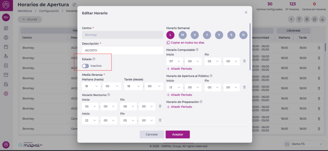
Task: Open the filter icon in top toolbar
Action: [299, 19]
